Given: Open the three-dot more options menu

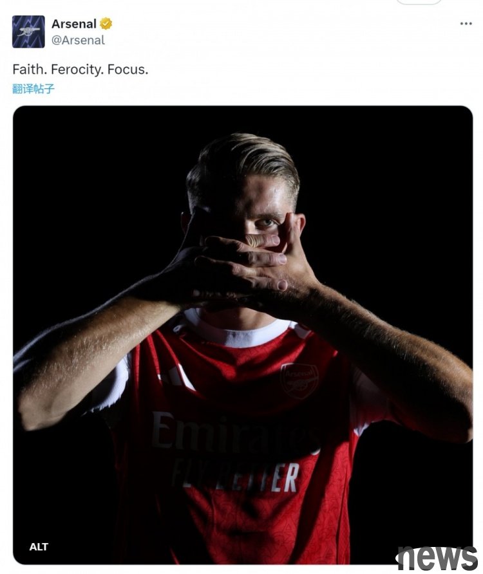Looking at the screenshot, I should point(466,24).
